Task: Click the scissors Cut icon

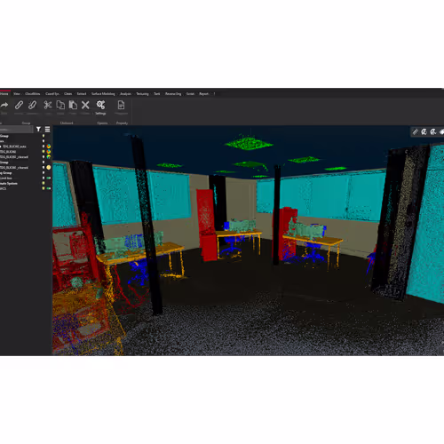Action: click(x=48, y=105)
